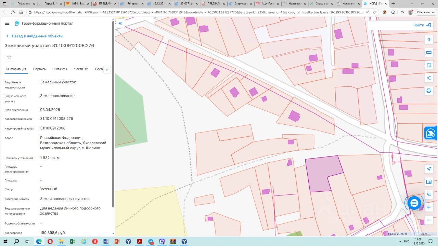438x246 pixels.
Task: Switch to the Сервисы tab
Action: point(40,69)
